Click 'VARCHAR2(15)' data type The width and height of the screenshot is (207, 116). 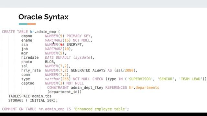(x=58, y=40)
